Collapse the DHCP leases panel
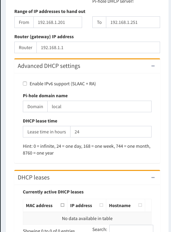Image resolution: width=171 pixels, height=232 pixels. coord(153,177)
